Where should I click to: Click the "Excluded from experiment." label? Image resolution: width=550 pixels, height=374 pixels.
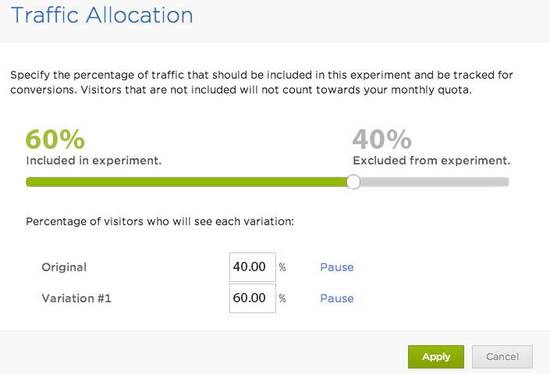tap(431, 161)
